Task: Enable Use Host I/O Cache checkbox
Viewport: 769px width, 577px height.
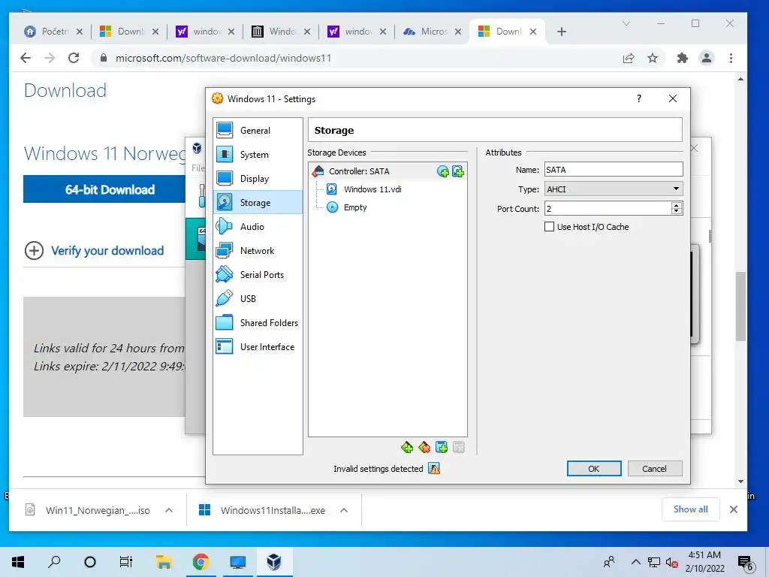Action: pyautogui.click(x=549, y=227)
